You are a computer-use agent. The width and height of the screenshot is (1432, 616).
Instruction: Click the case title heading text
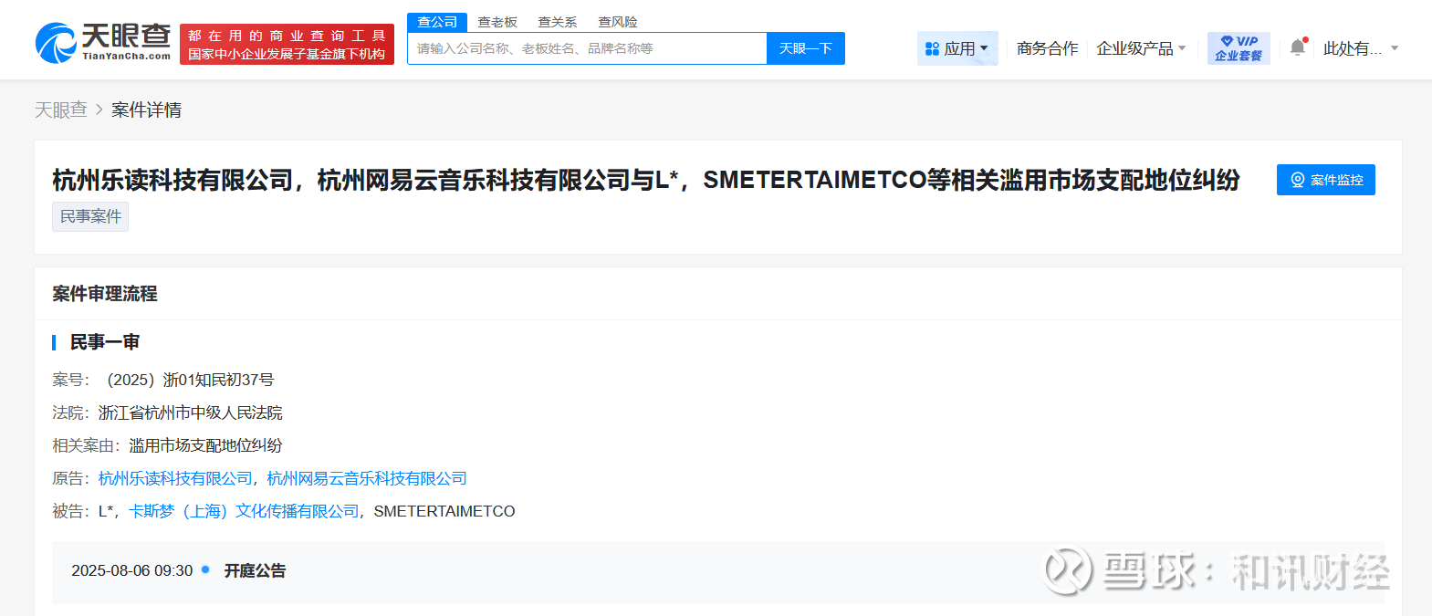(x=646, y=180)
